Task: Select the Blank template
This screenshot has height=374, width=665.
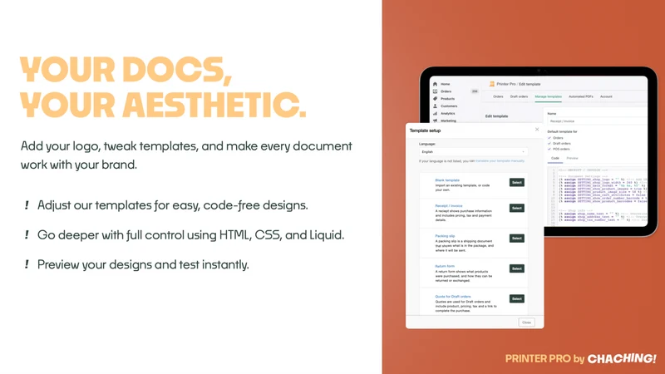Action: tap(516, 182)
